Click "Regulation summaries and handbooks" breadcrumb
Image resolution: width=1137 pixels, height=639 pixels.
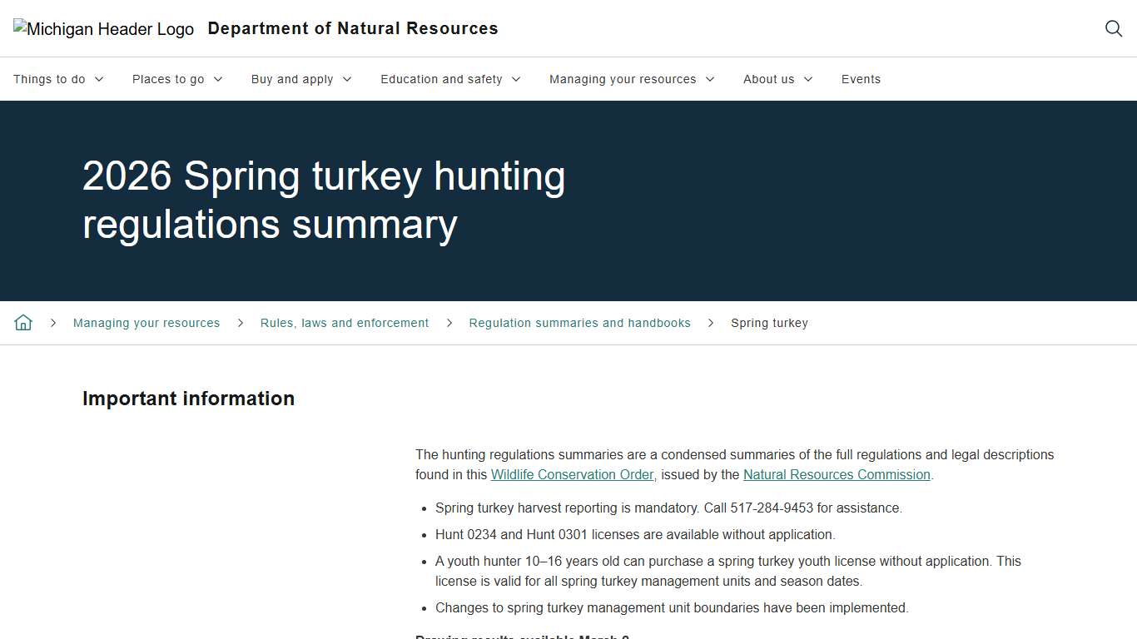[579, 323]
